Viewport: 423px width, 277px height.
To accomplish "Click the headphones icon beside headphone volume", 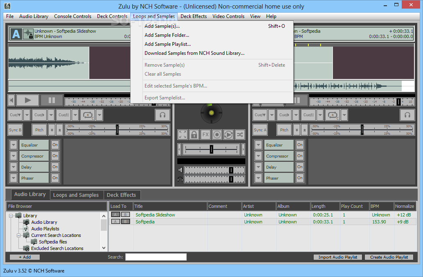I will click(180, 179).
